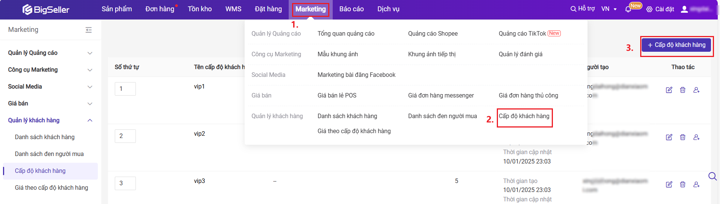Open the VN language dropdown
Viewport: 720px width, 204px height.
point(609,9)
